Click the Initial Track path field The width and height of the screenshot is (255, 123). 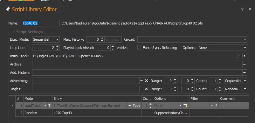click(135, 56)
